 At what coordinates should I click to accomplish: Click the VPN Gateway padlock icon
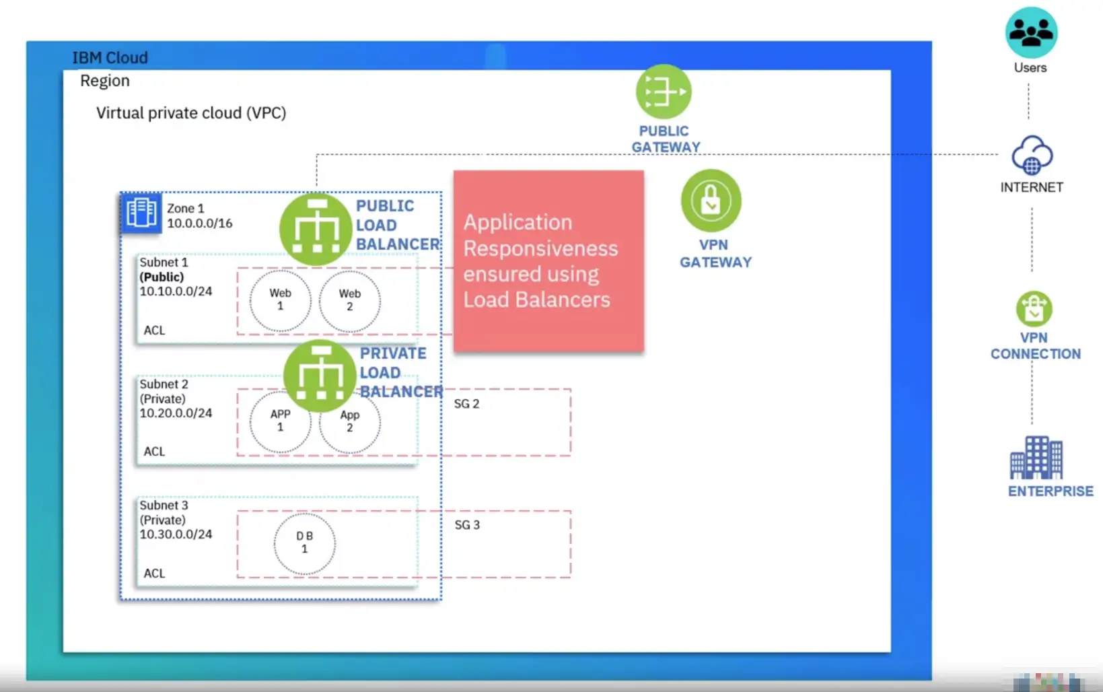point(711,201)
